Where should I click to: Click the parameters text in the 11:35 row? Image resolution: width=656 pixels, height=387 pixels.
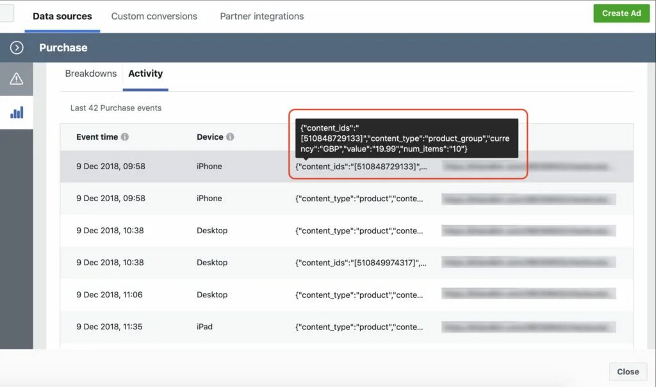click(x=359, y=327)
